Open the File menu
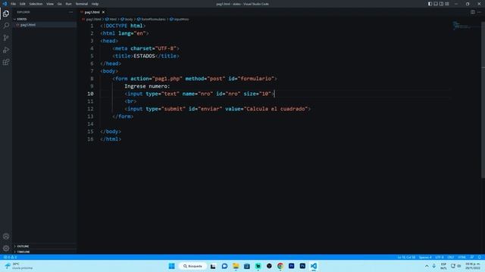Screen dimensions: 485x272 [14, 4]
